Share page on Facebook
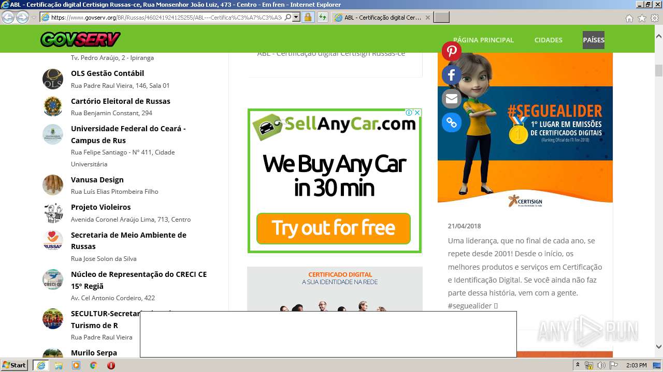 [x=452, y=75]
